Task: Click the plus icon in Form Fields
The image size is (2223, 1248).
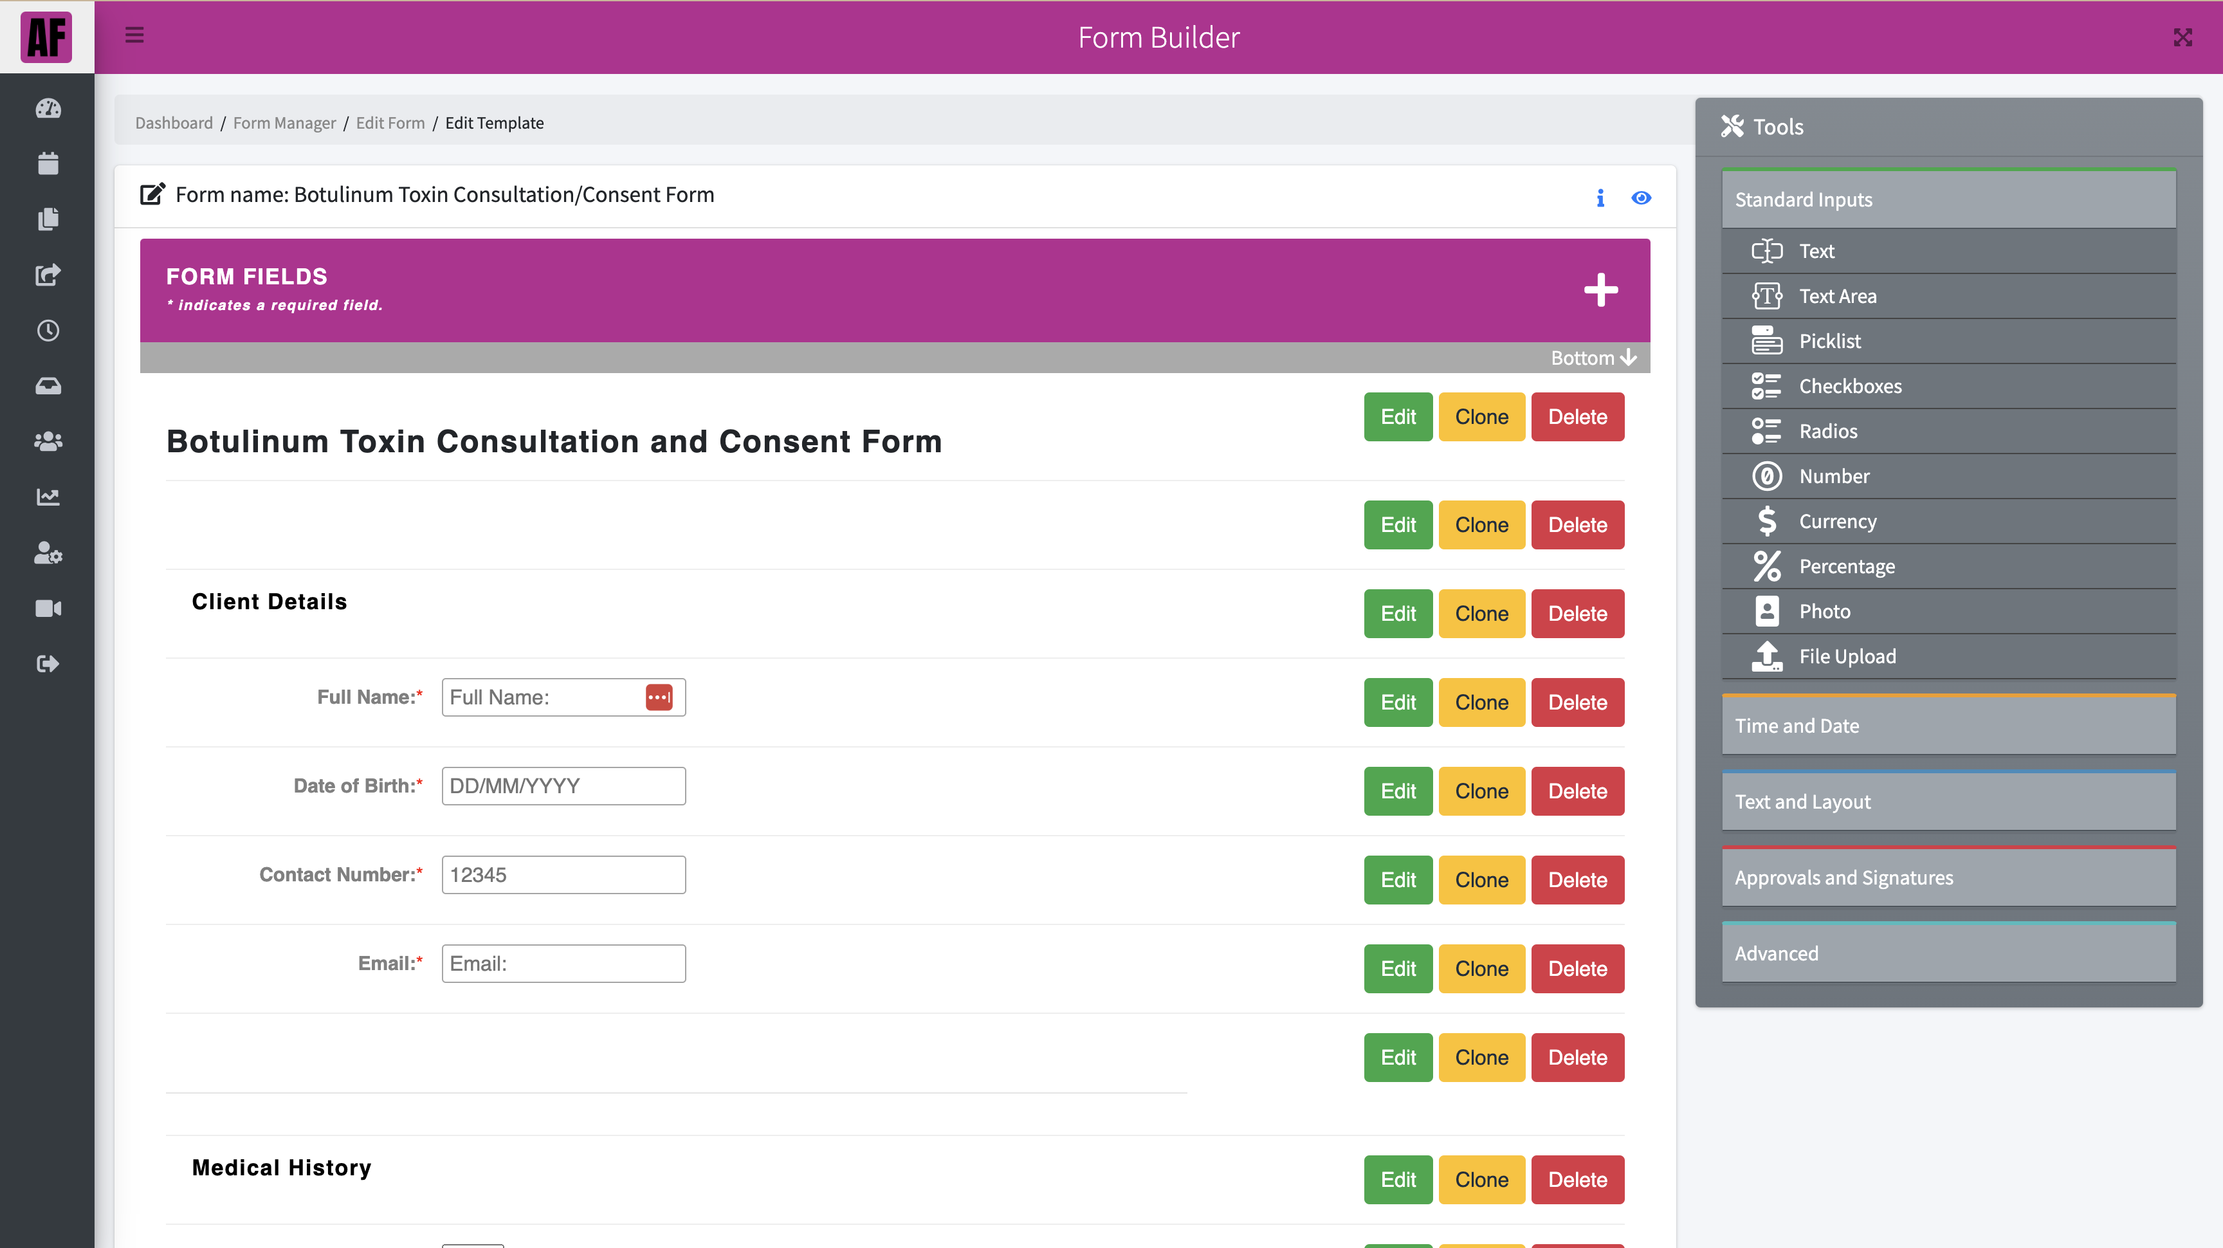Action: pos(1600,290)
